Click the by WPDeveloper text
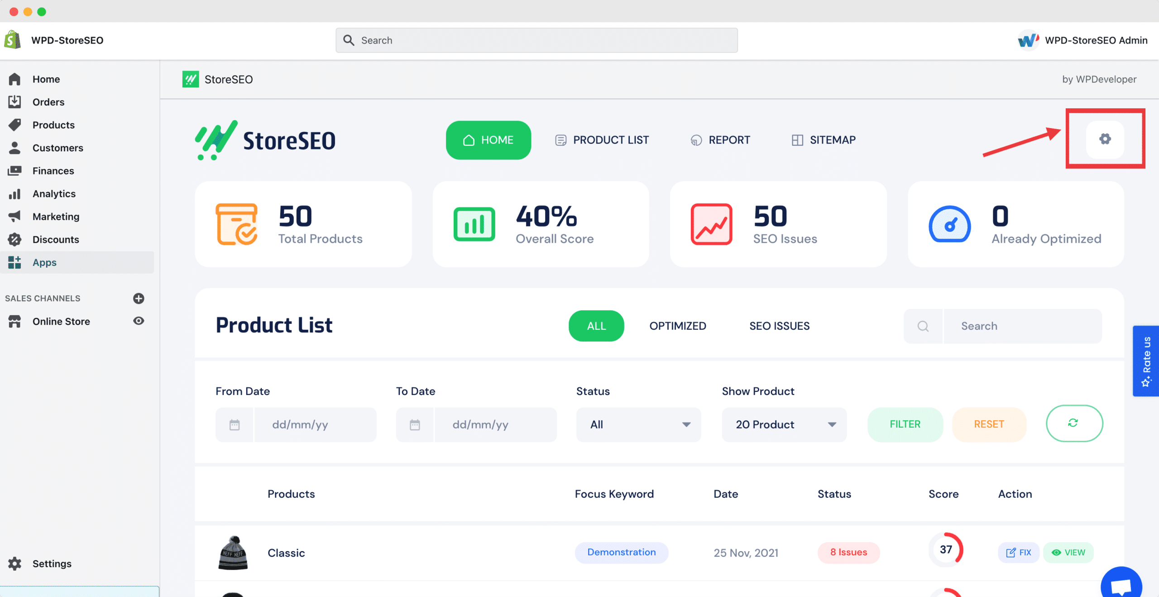The width and height of the screenshot is (1159, 597). [1099, 79]
